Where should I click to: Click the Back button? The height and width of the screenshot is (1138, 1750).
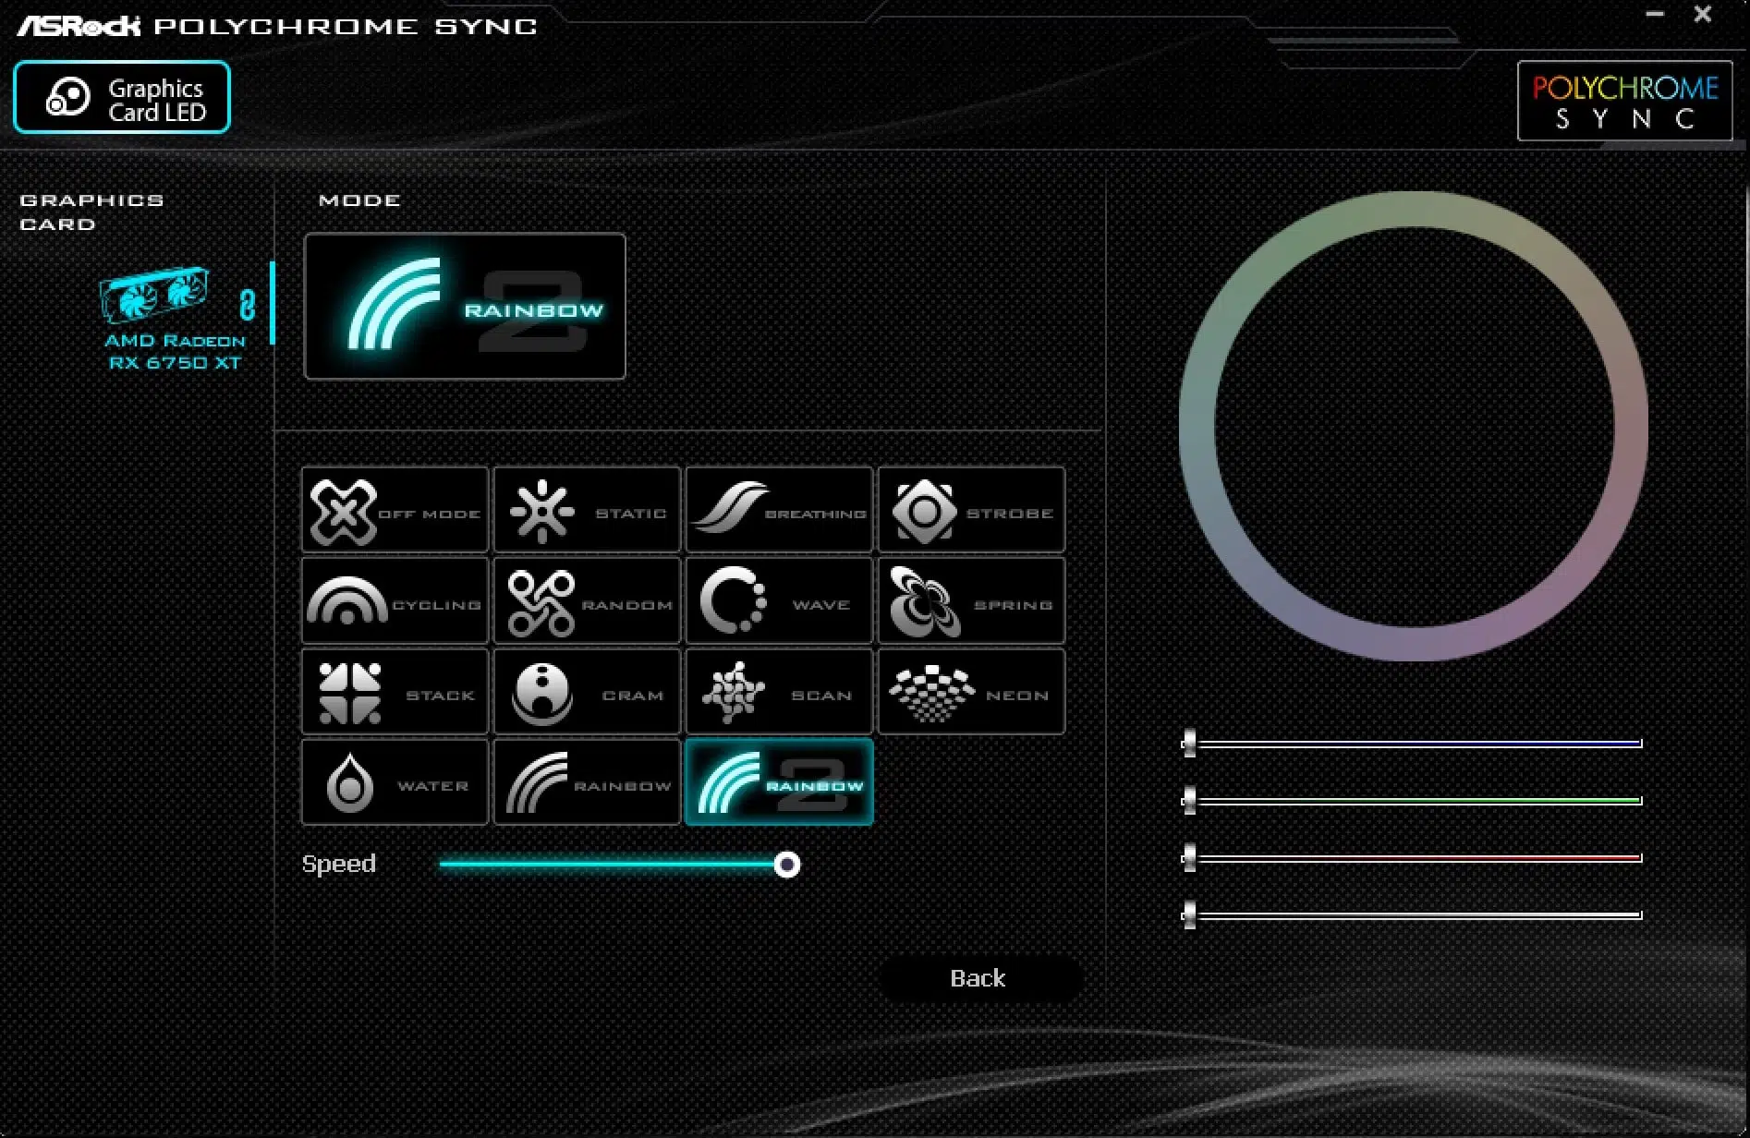tap(978, 978)
